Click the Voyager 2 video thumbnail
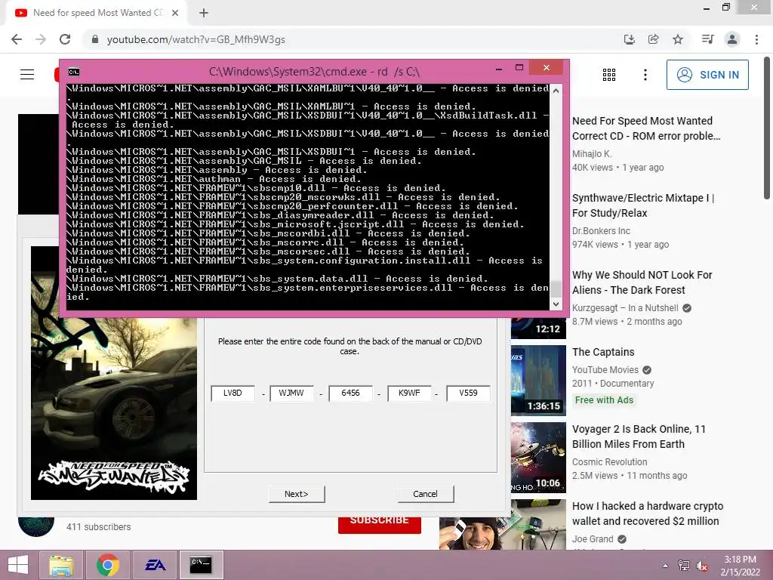The width and height of the screenshot is (773, 580). (x=538, y=457)
